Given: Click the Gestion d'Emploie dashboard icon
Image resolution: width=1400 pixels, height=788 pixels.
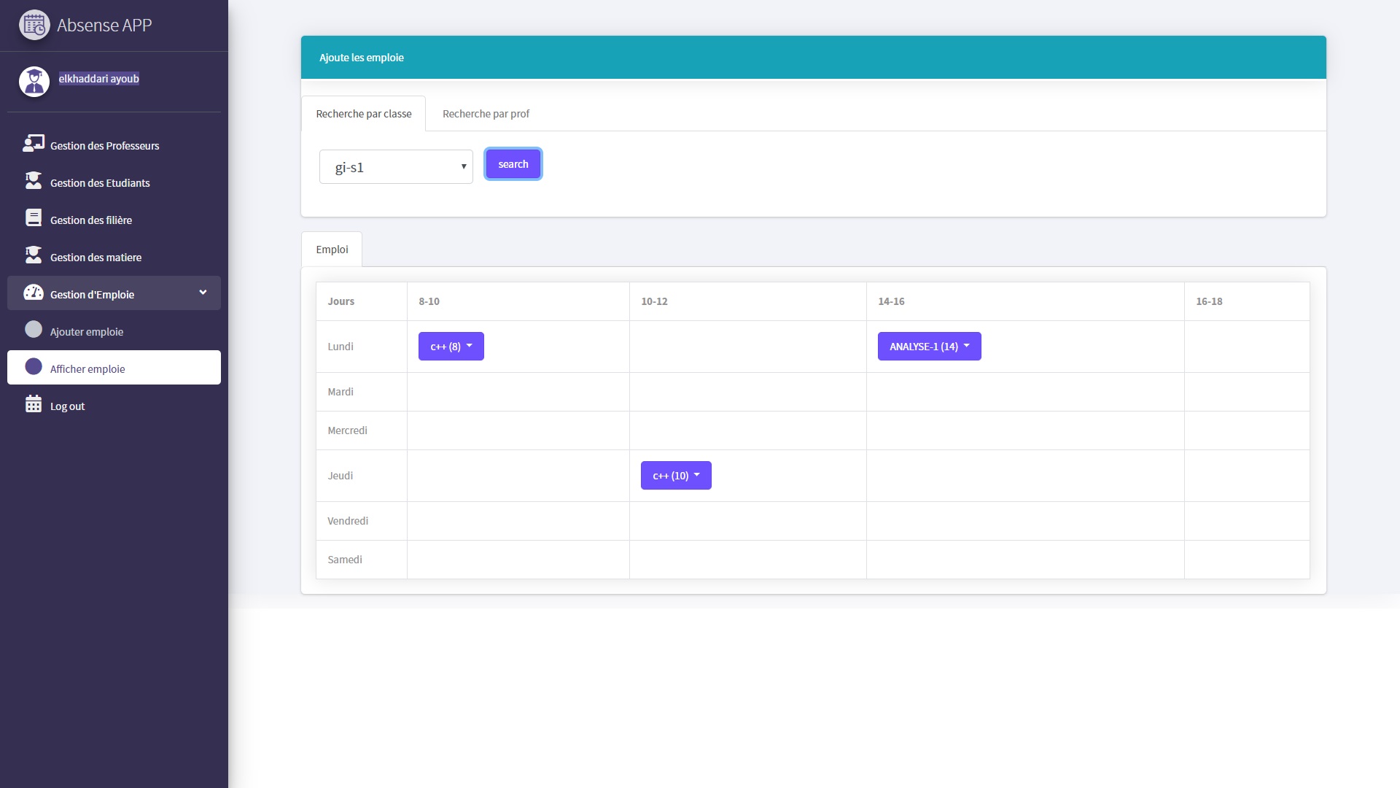Looking at the screenshot, I should (34, 293).
